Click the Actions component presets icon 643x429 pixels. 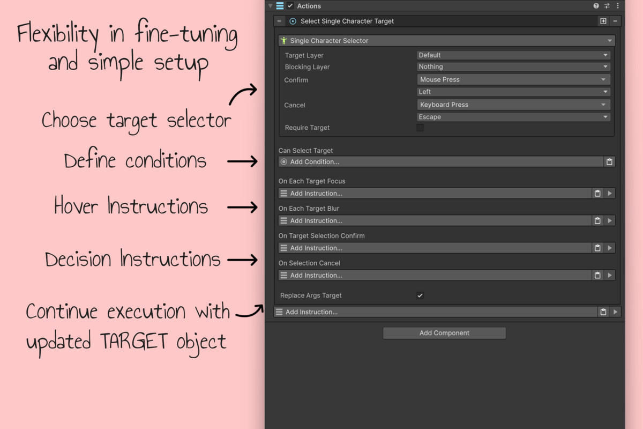tap(607, 6)
